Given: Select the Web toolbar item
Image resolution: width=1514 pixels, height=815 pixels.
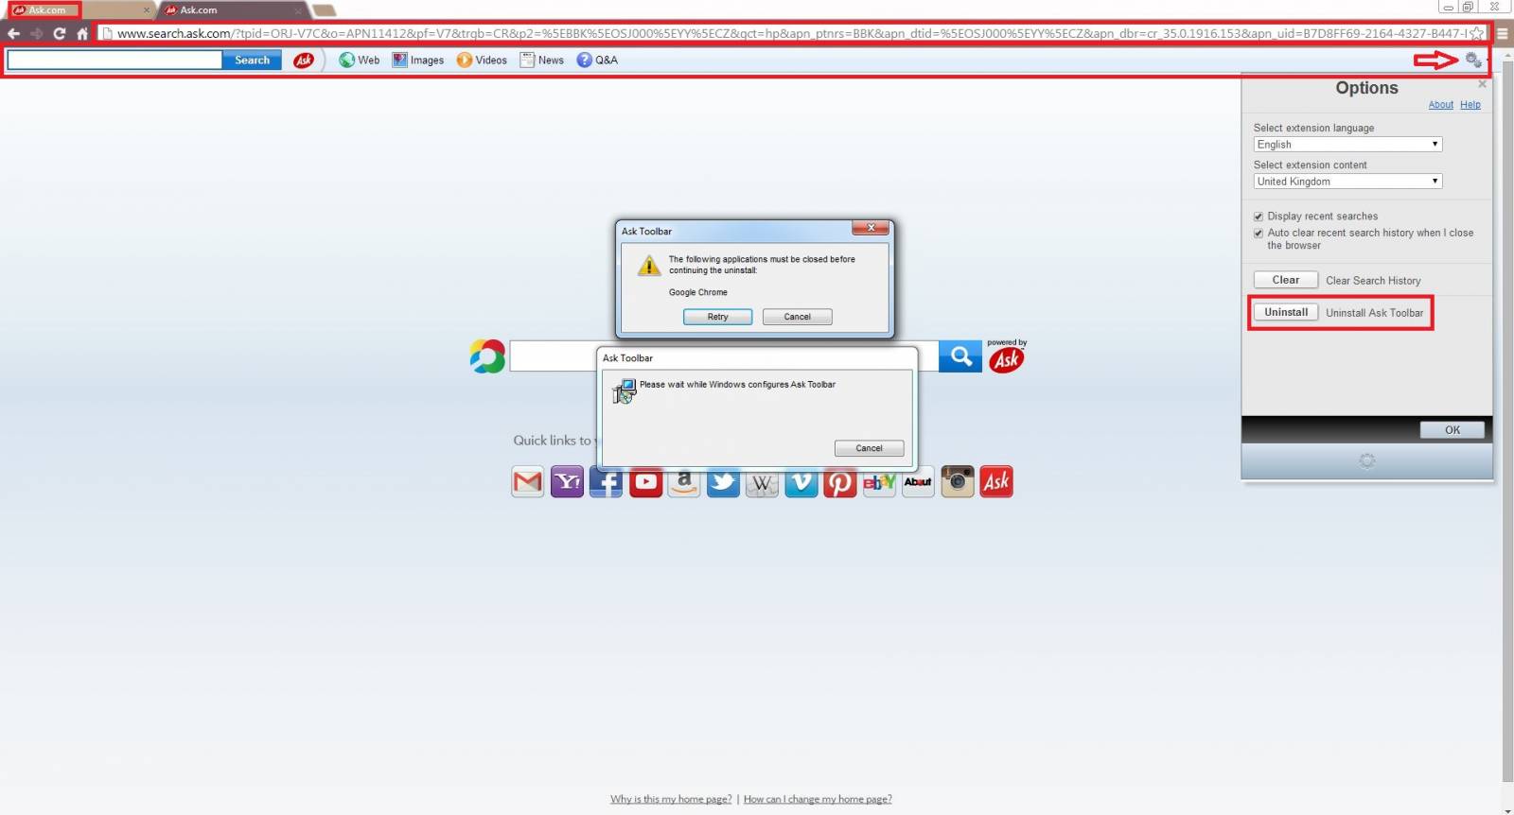Looking at the screenshot, I should pyautogui.click(x=360, y=60).
